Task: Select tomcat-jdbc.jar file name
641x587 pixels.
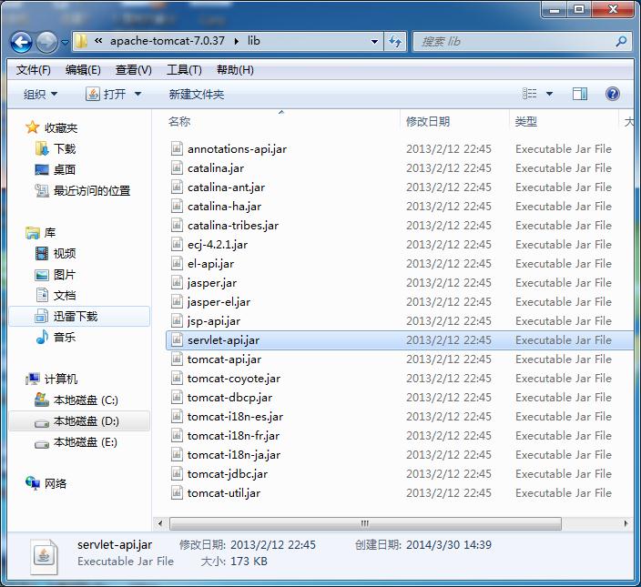Action: coord(228,474)
